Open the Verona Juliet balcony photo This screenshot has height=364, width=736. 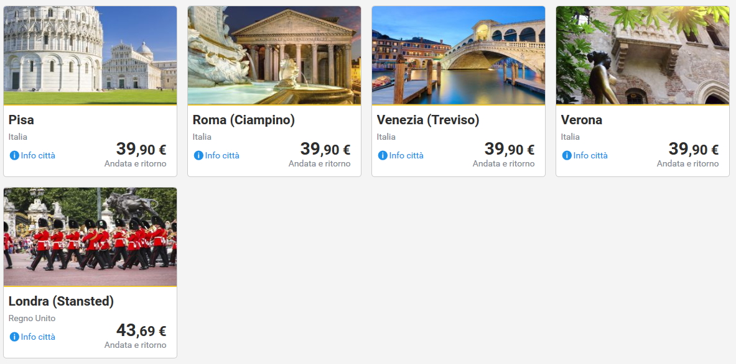(x=643, y=55)
